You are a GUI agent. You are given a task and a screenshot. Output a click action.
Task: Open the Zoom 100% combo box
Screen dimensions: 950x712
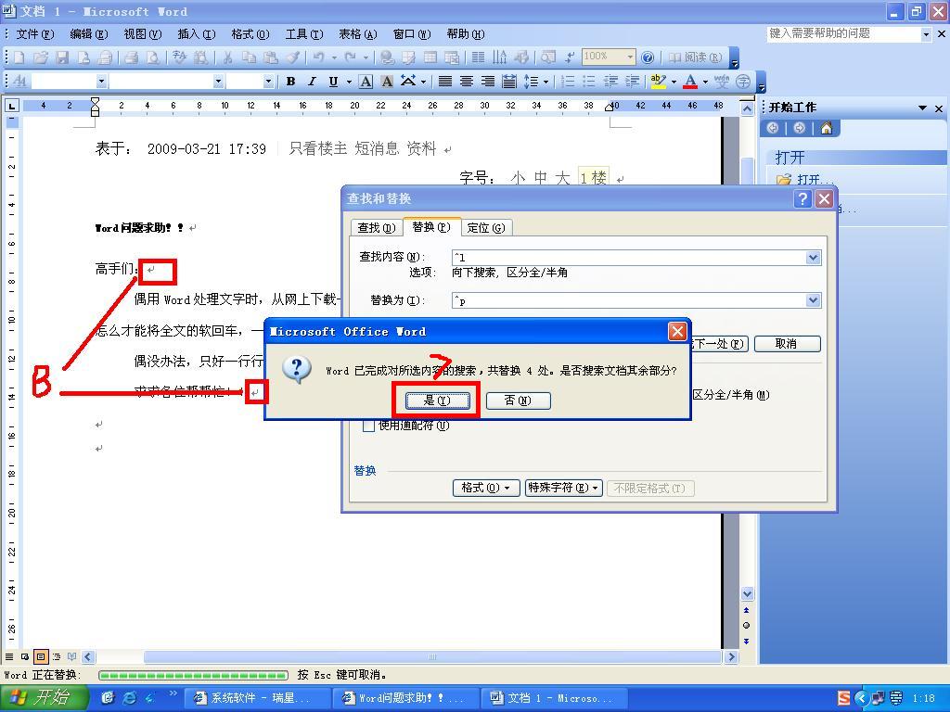tap(608, 57)
